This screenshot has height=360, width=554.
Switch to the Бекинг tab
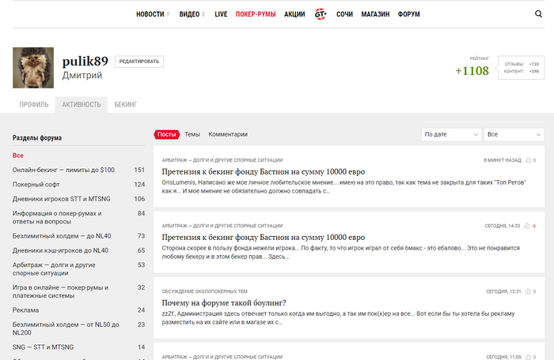point(125,105)
